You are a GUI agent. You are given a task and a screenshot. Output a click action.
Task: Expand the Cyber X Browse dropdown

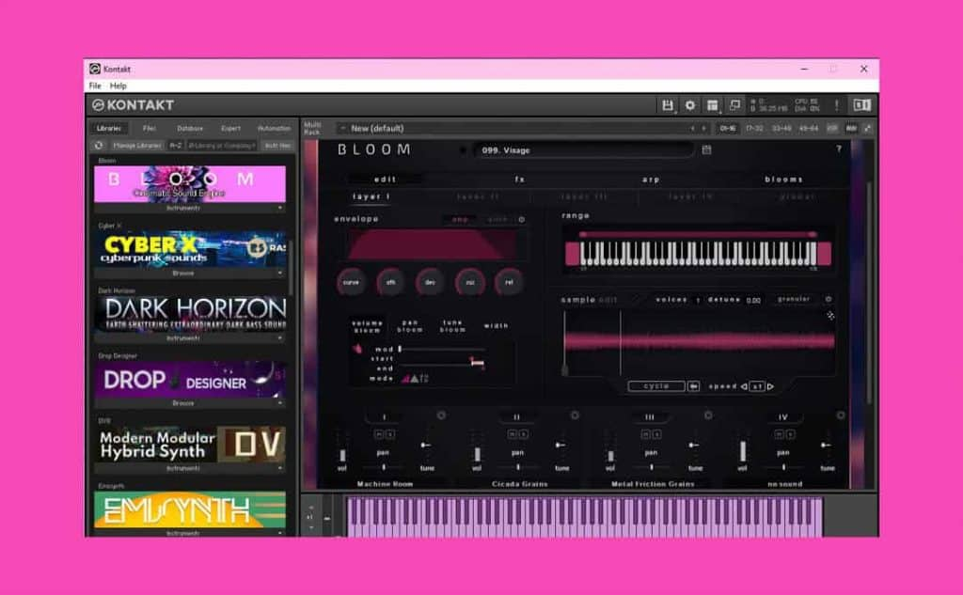(x=279, y=273)
